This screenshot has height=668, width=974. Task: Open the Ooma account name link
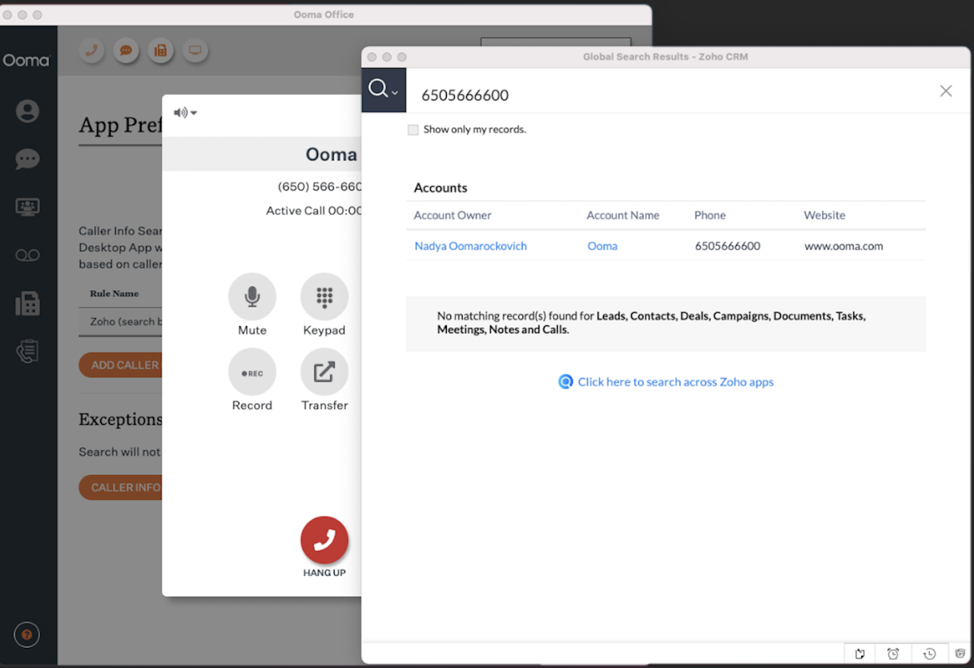point(602,246)
